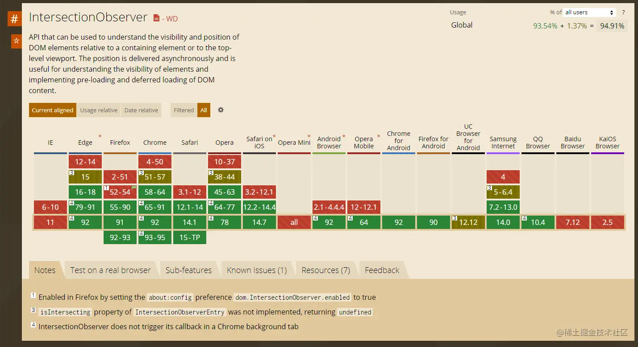This screenshot has width=638, height=347.
Task: Select the UC Browser 12.12 cell
Action: pyautogui.click(x=468, y=222)
